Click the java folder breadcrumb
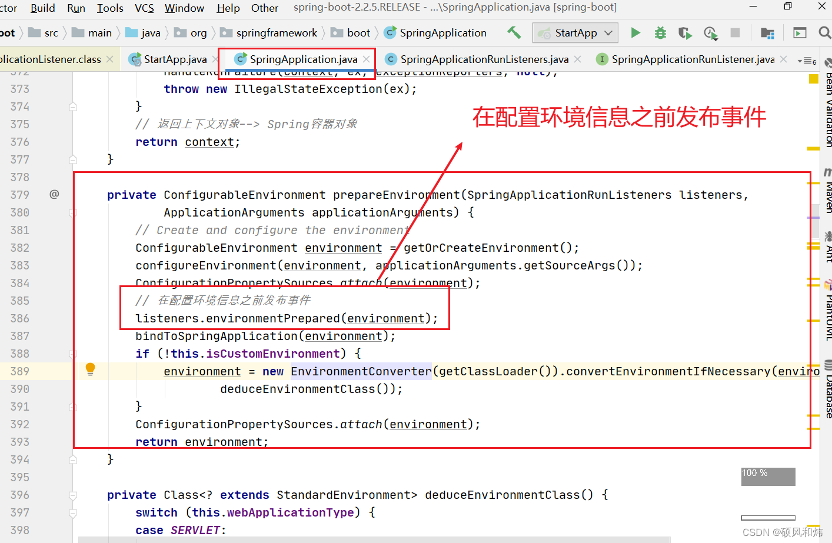The width and height of the screenshot is (832, 543). (x=143, y=33)
